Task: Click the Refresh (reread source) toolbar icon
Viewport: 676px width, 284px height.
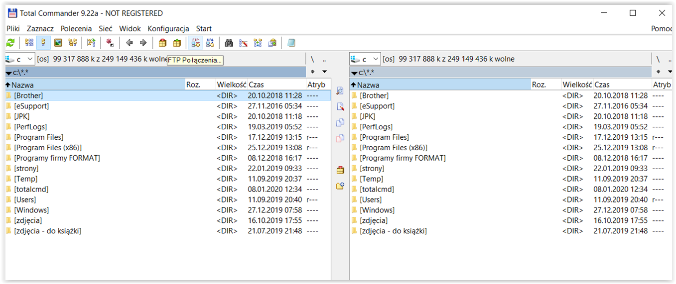Action: 10,43
